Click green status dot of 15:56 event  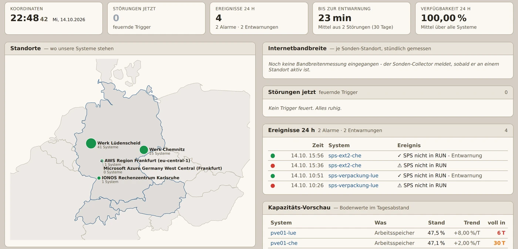pyautogui.click(x=273, y=156)
